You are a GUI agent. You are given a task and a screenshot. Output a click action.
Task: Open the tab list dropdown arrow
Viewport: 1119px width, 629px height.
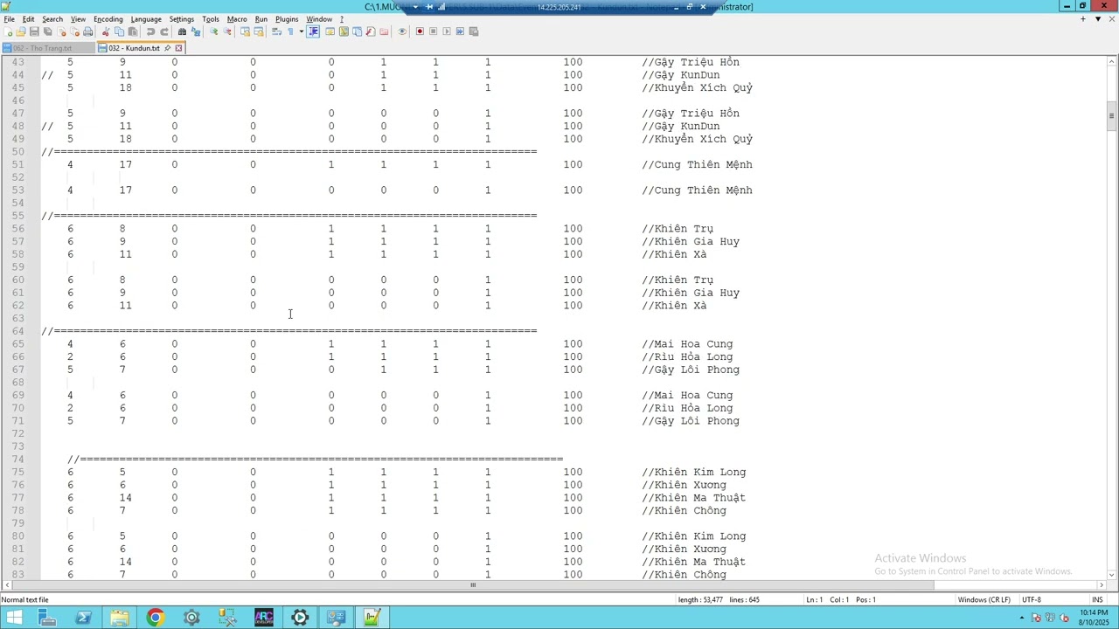1098,19
